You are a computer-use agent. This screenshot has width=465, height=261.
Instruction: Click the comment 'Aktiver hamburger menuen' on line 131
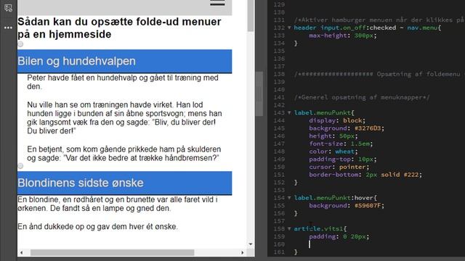coord(379,20)
